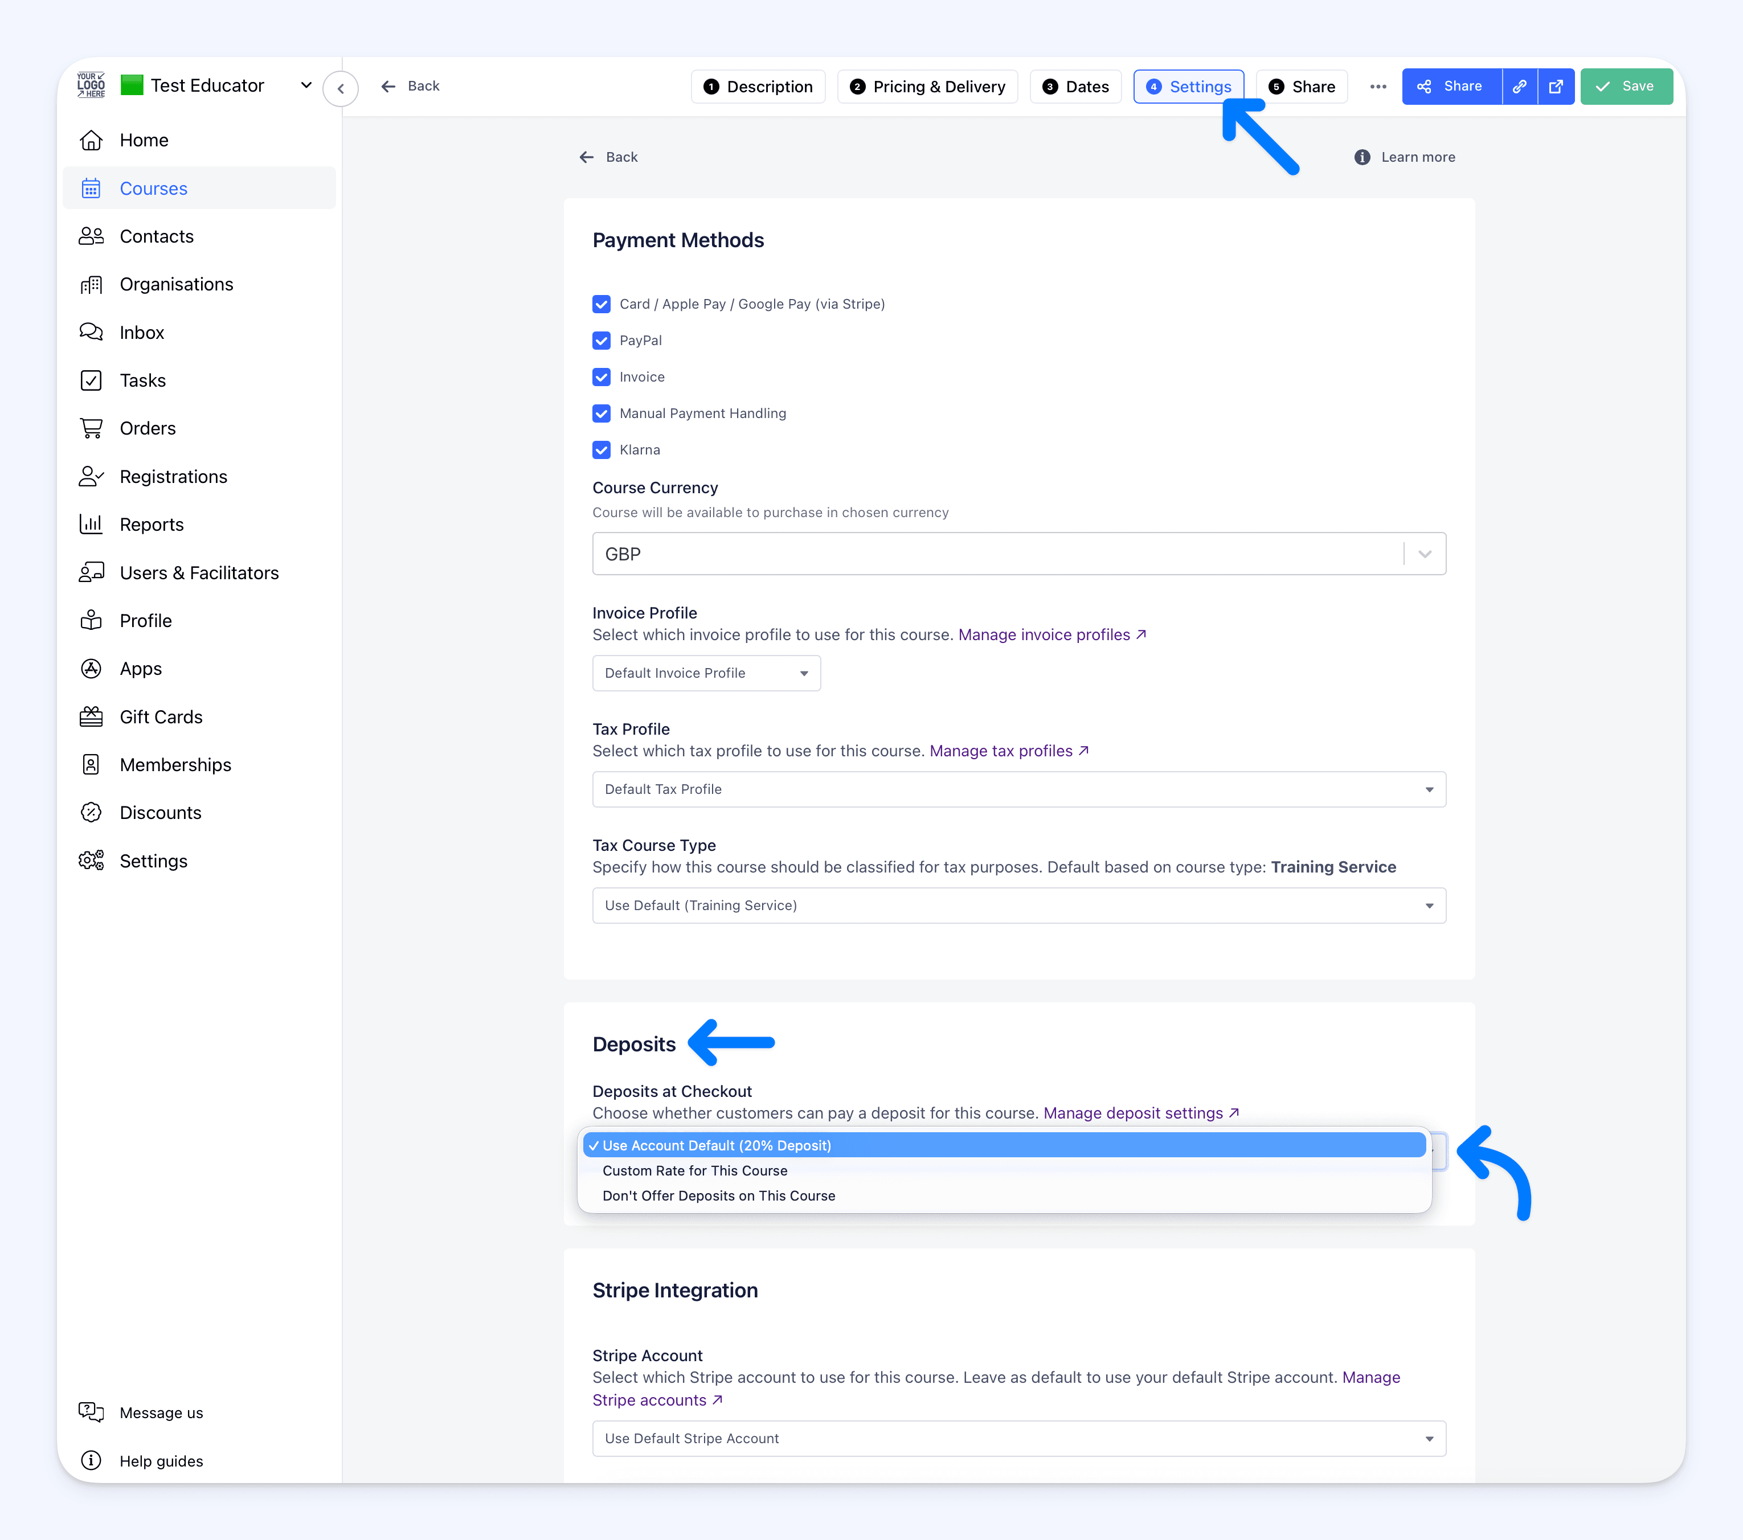Uncheck Card / Apple Pay / Google Pay
This screenshot has width=1743, height=1540.
601,305
